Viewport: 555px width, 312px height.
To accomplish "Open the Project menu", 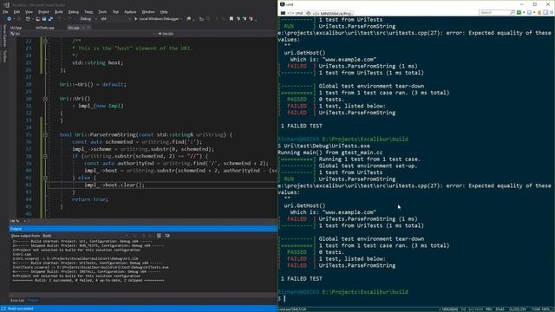I will pyautogui.click(x=43, y=11).
